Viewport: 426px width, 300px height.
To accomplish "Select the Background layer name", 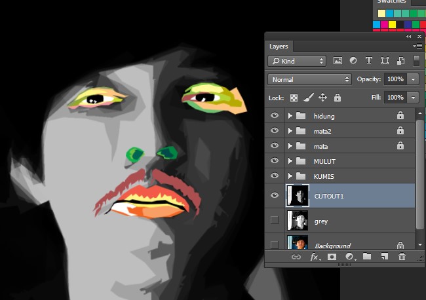I will pos(332,246).
